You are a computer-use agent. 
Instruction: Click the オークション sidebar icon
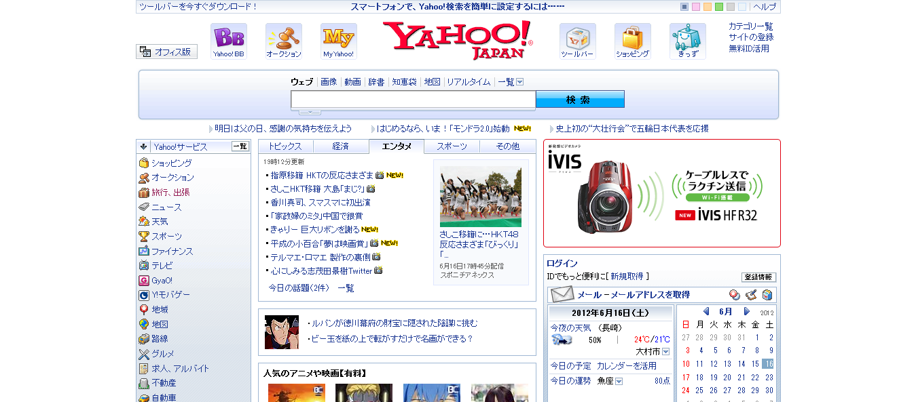(144, 178)
